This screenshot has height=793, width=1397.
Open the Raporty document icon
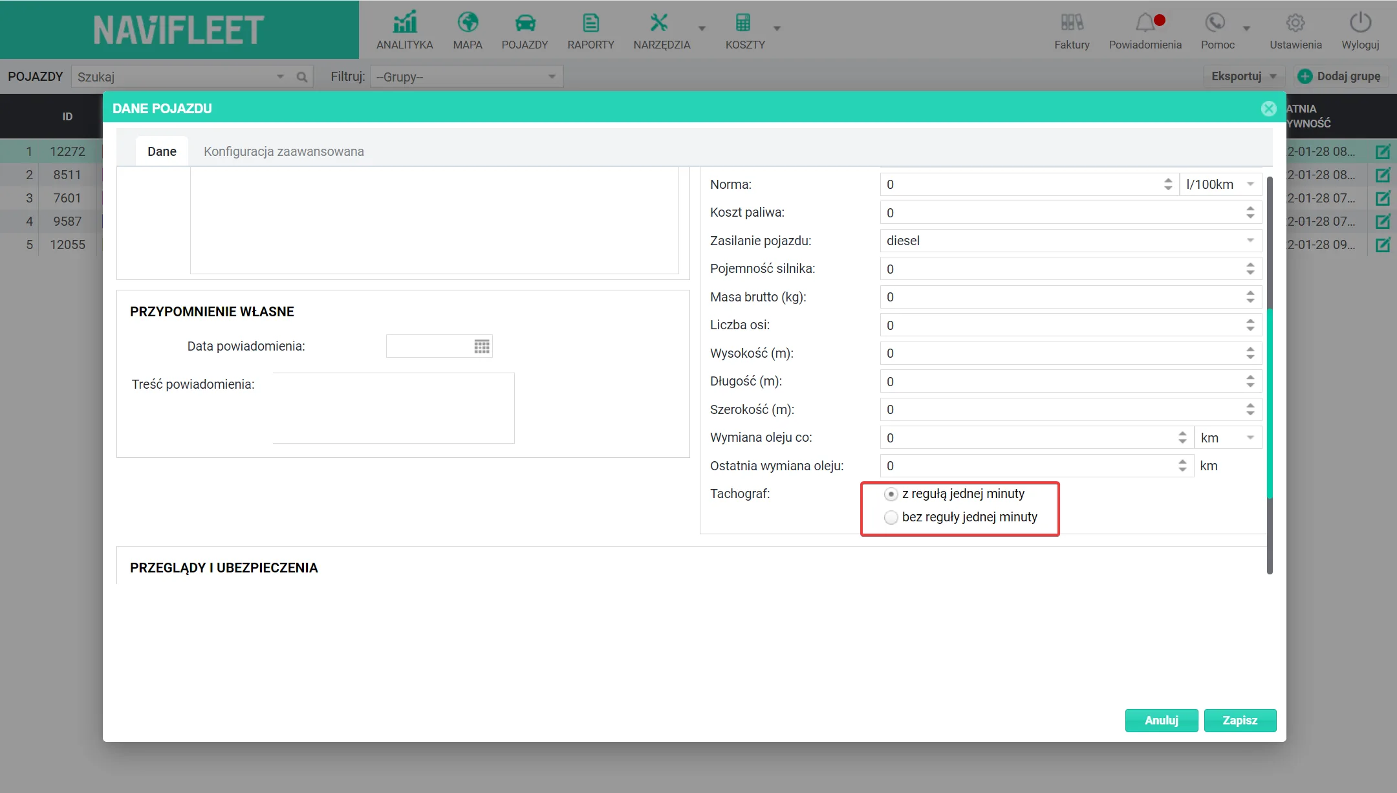pos(590,23)
